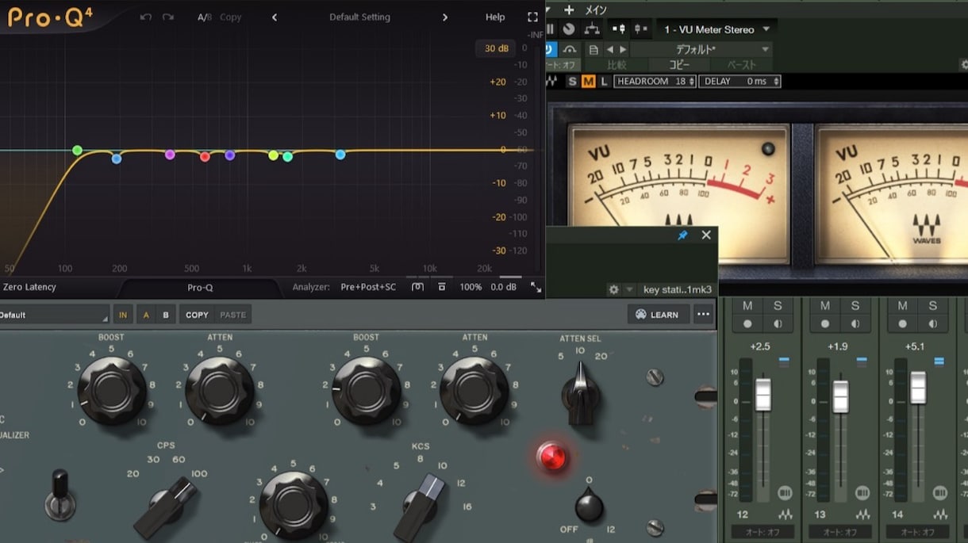
Task: Click channel 13 volume fader handle
Action: pyautogui.click(x=840, y=396)
